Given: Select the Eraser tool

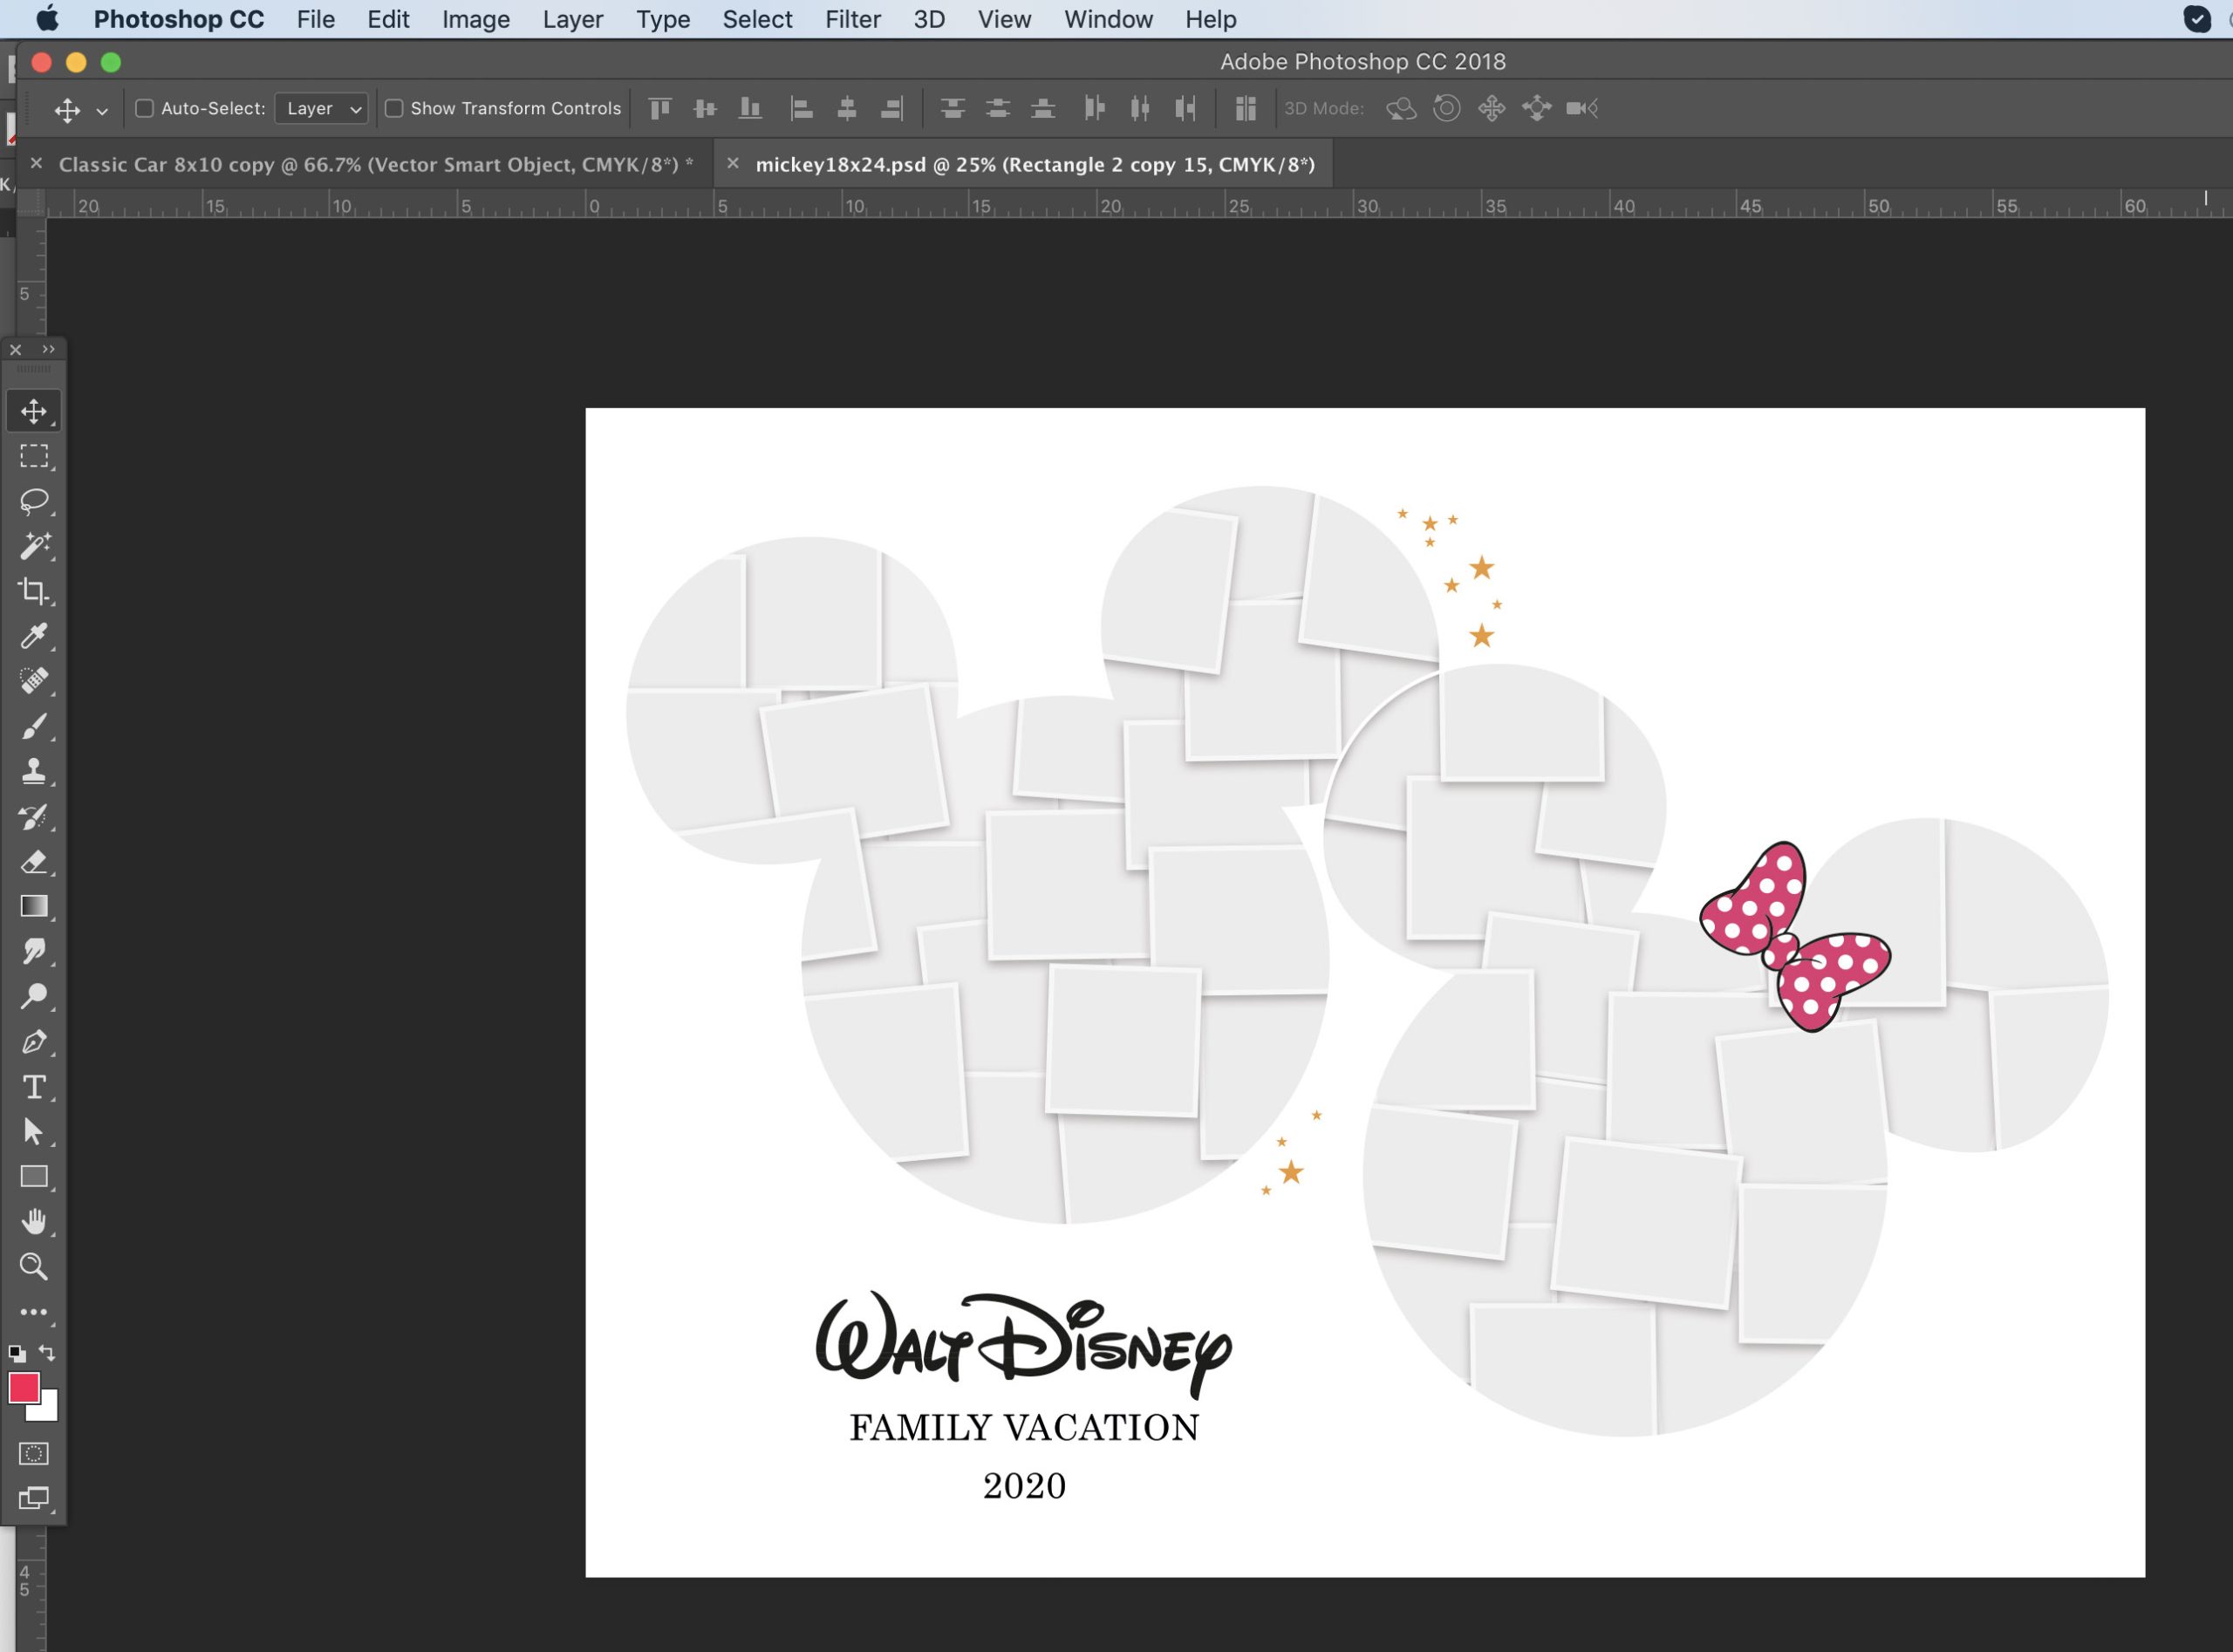Looking at the screenshot, I should click(34, 862).
